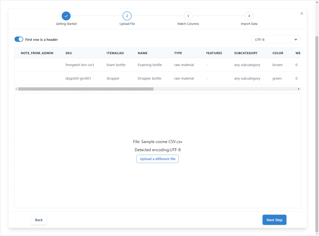Click the horizontal table scrollbar thumb

click(86, 89)
